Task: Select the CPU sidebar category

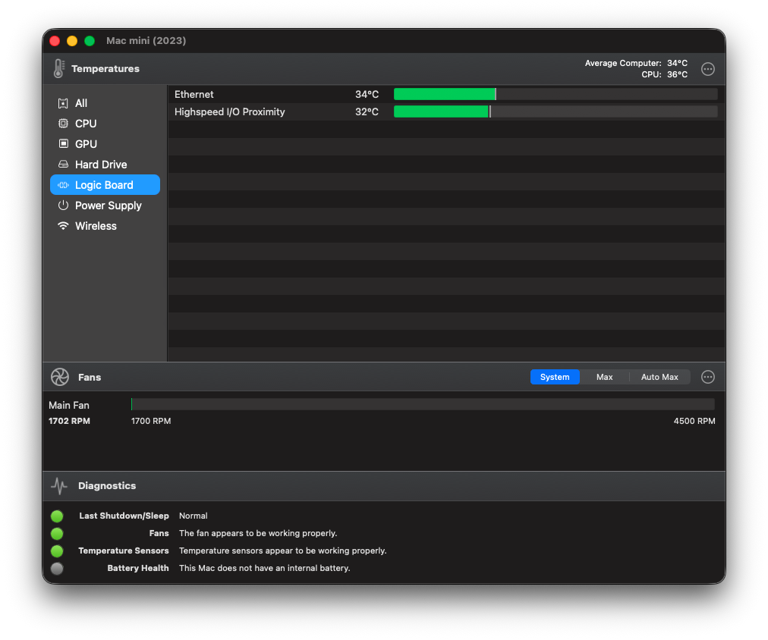Action: tap(105, 124)
